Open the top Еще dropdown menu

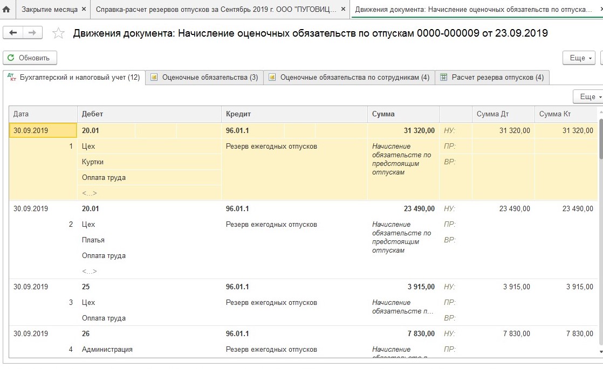[x=581, y=58]
